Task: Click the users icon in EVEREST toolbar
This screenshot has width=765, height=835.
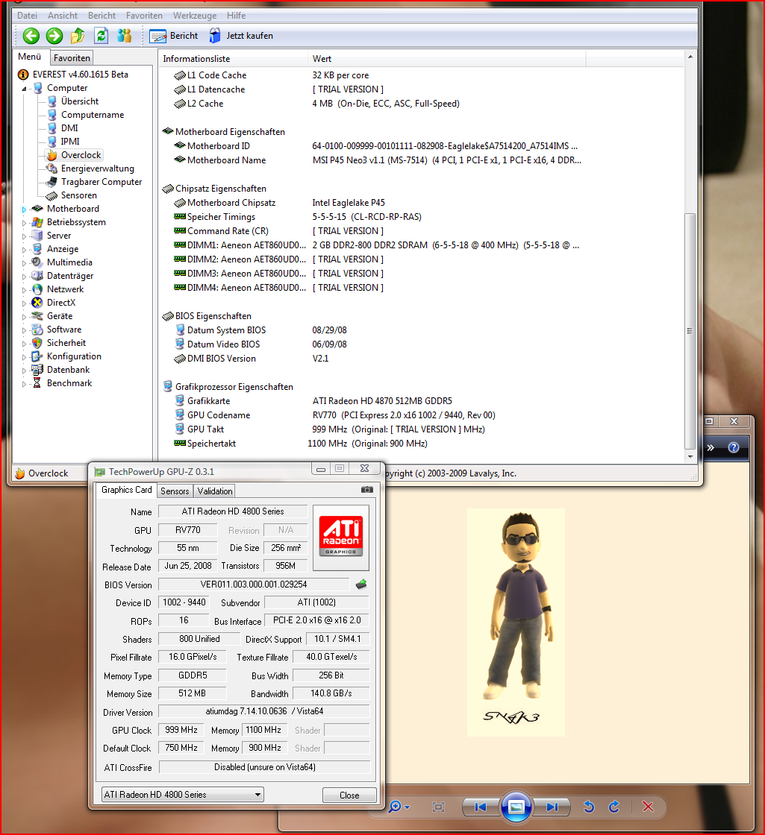Action: 124,36
